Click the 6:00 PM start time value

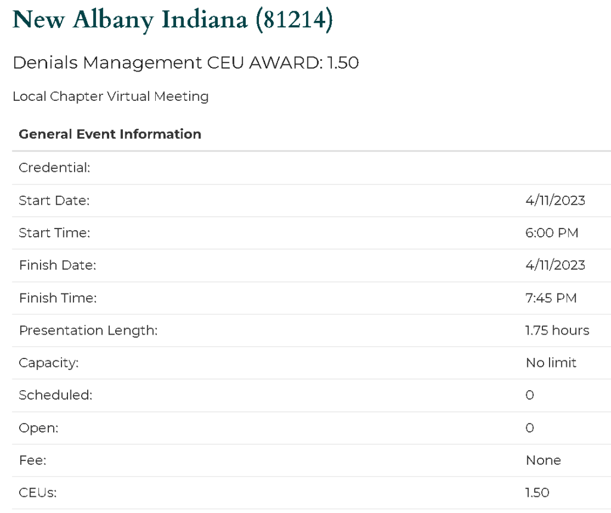click(x=552, y=233)
